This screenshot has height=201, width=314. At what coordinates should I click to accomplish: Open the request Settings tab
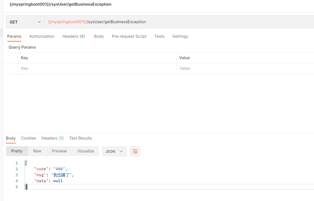(180, 36)
